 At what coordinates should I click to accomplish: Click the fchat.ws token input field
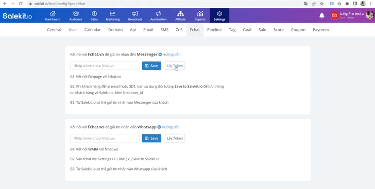click(105, 138)
